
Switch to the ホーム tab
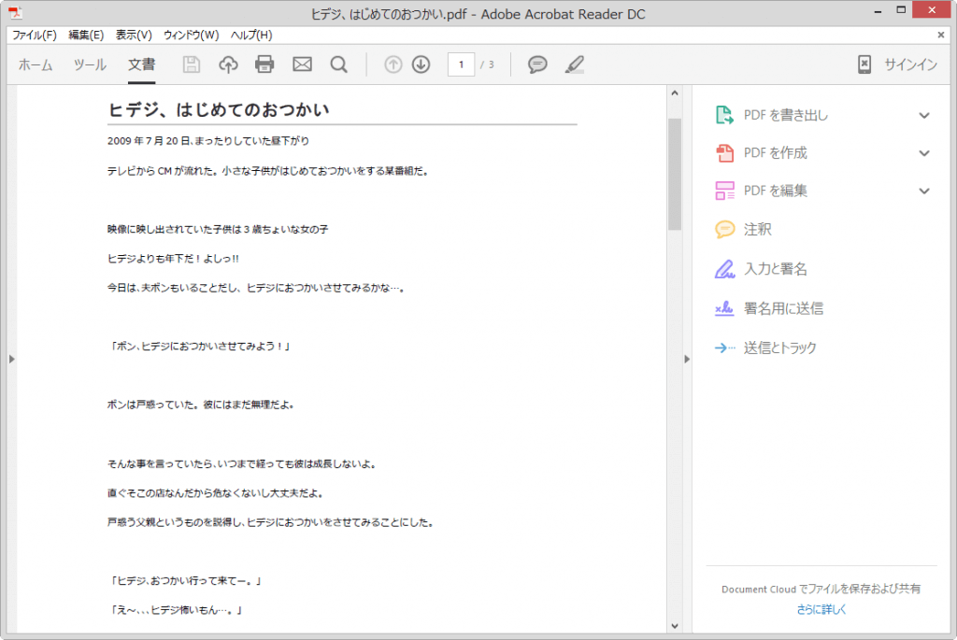coord(35,64)
